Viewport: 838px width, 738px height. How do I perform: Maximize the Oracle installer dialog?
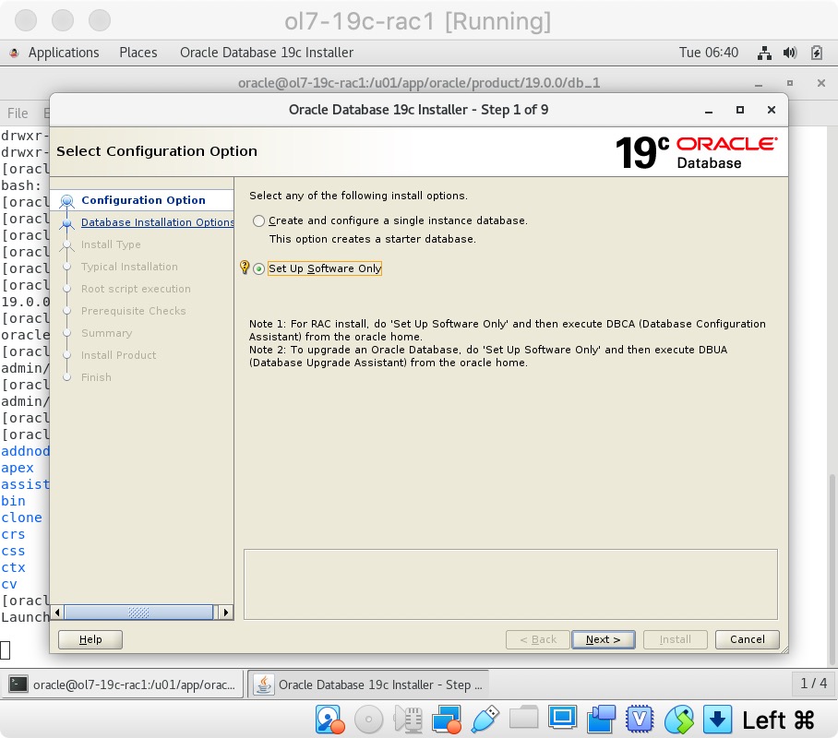[x=739, y=110]
